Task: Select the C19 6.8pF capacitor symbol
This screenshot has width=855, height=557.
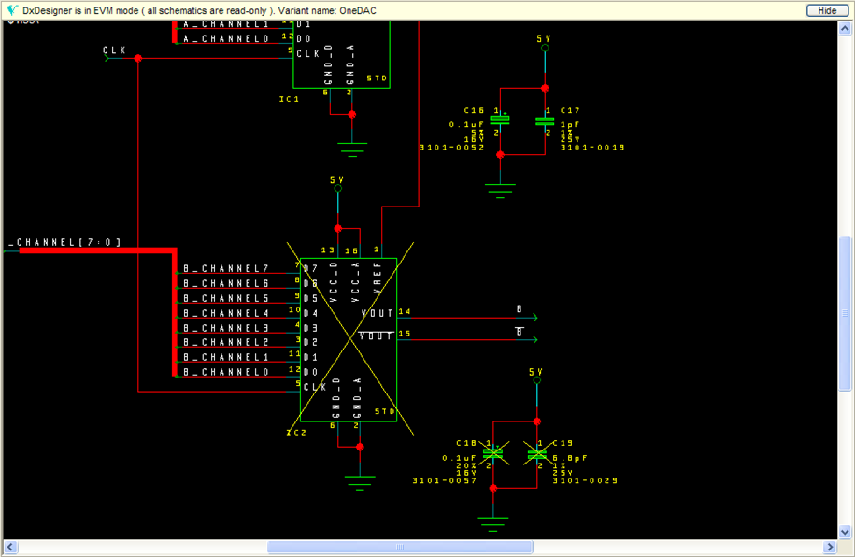Action: [537, 453]
